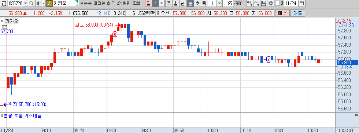The image size is (359, 133).
Task: Expand dropdown arrow beside speaker icon
Action: 44,3
